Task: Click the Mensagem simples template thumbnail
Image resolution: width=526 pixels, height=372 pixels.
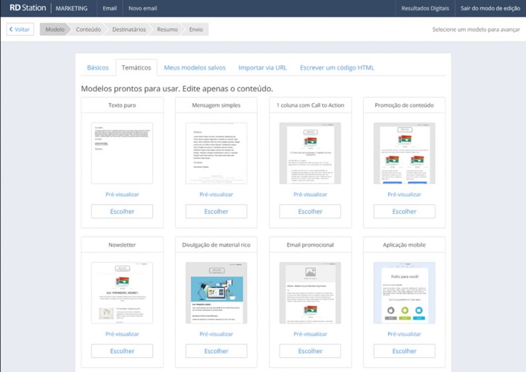Action: 216,153
